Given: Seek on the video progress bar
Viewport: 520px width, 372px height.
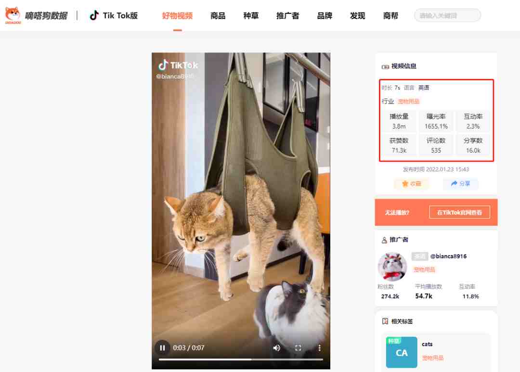Looking at the screenshot, I should click(241, 359).
